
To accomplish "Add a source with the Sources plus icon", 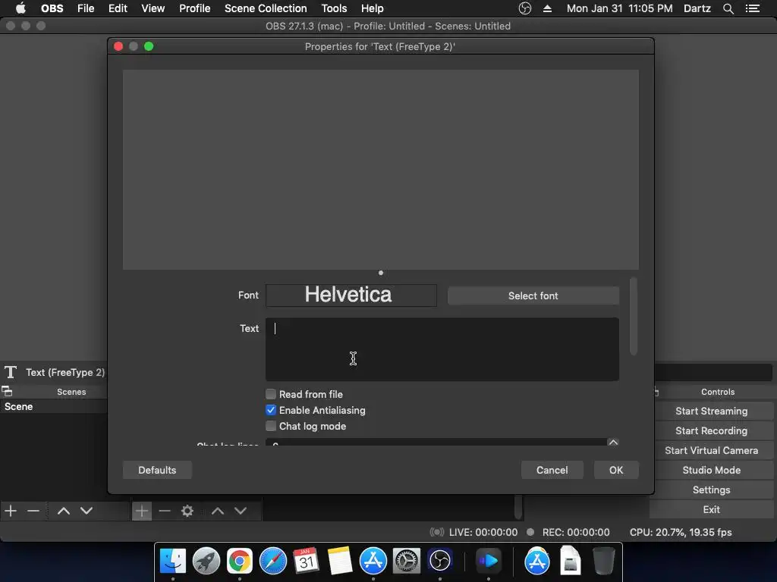I will [142, 511].
